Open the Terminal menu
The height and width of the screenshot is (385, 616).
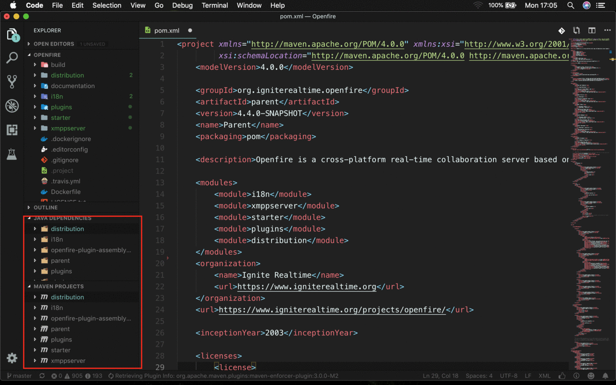coord(215,5)
